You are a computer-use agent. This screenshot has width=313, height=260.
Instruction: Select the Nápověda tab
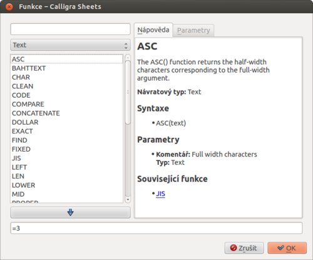[153, 30]
